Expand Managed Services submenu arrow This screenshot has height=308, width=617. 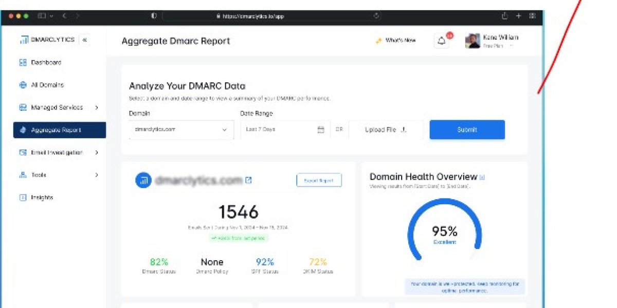(97, 108)
